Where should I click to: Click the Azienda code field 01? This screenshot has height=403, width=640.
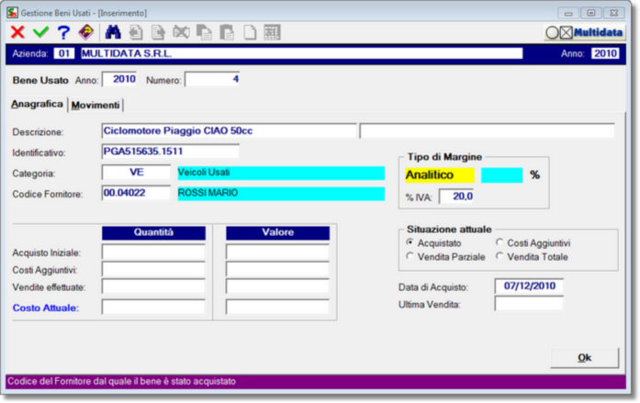pos(64,53)
